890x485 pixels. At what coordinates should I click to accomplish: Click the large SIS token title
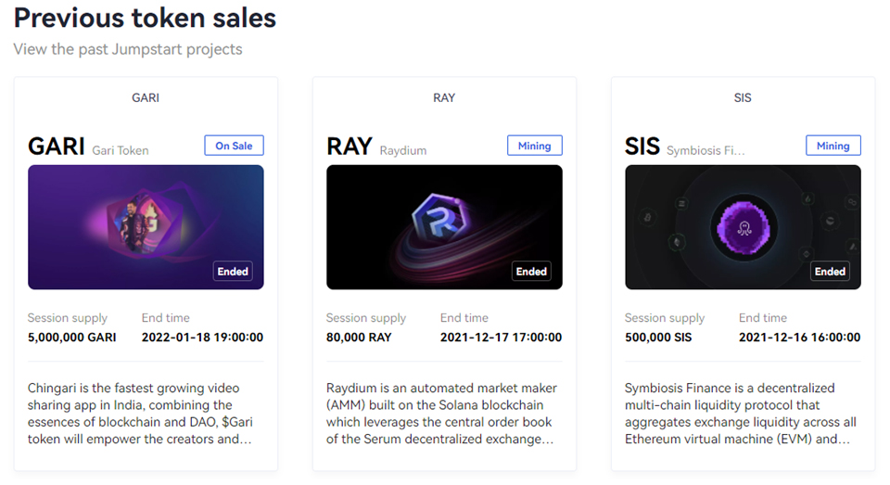coord(642,146)
